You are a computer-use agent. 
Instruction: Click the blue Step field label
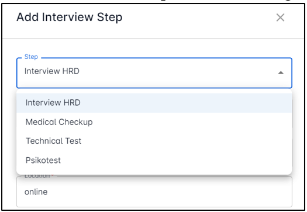(x=31, y=57)
